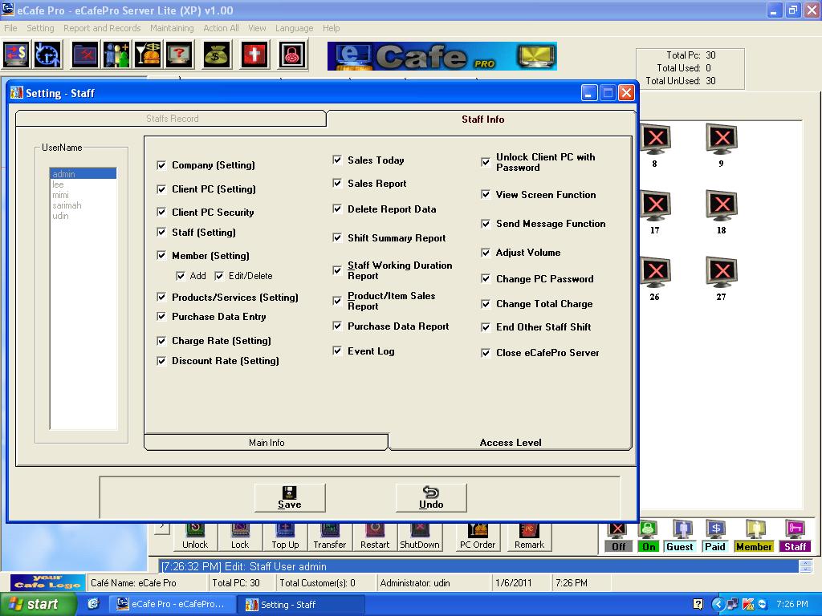Click the ShutDown action button

[x=419, y=537]
